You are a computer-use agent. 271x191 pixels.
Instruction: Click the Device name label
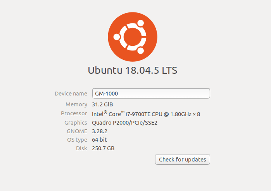71,94
